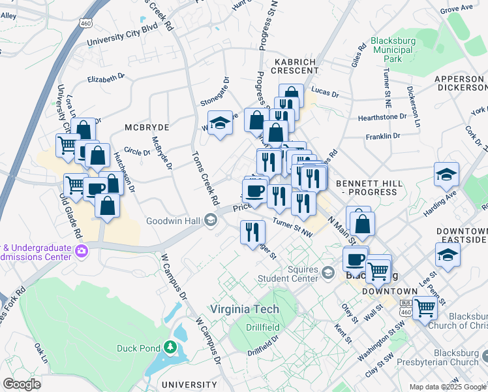Select the school marker in Downtown Eastside
Viewport: 488px width, 392px height.
click(x=448, y=257)
